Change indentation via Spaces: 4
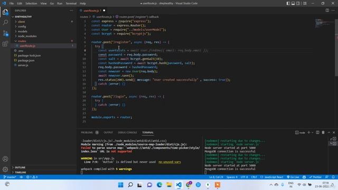The height and width of the screenshot is (190, 338). pos(232,177)
